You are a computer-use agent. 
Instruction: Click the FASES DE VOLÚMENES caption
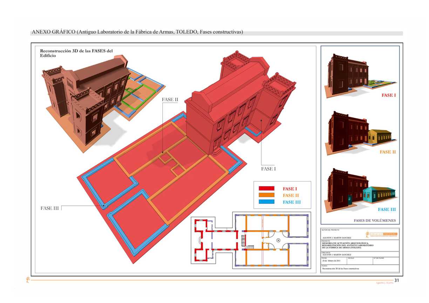click(375, 221)
